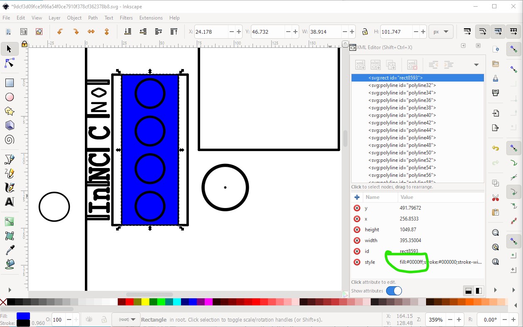This screenshot has height=327, width=523.
Task: Expand the toolbox overflow arrow
Action: click(10, 290)
